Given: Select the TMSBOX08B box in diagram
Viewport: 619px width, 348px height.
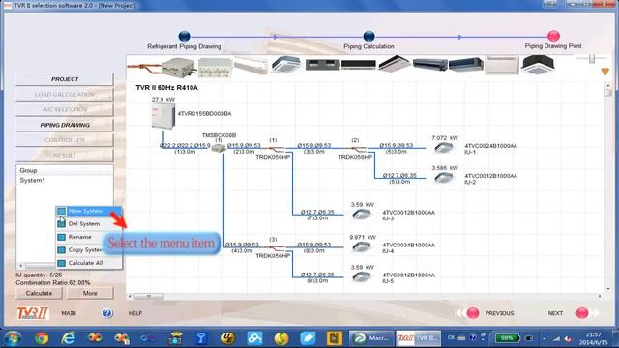Looking at the screenshot, I should tap(219, 148).
